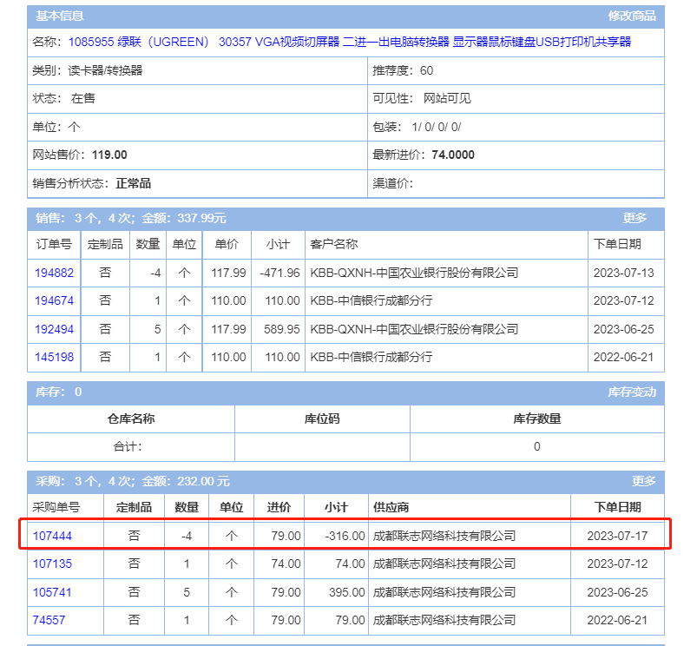Open 更多 link in purchase section

(x=644, y=481)
